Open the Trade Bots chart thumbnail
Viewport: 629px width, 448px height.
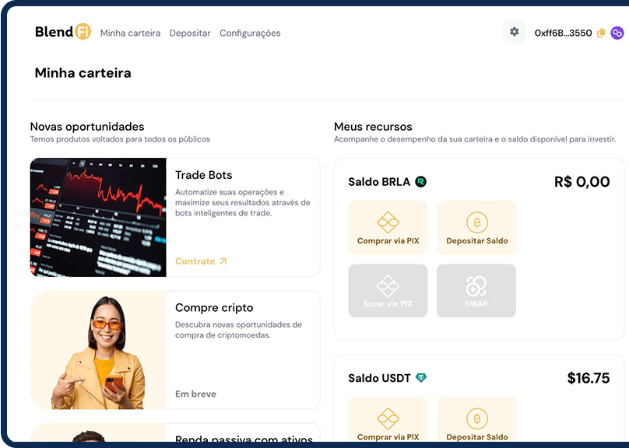[98, 217]
